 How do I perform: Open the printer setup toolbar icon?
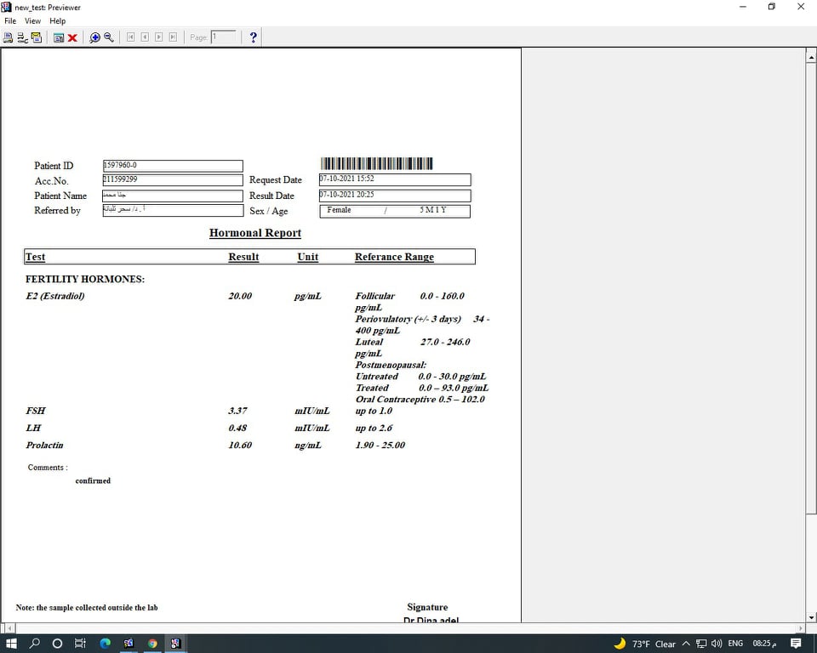click(22, 37)
